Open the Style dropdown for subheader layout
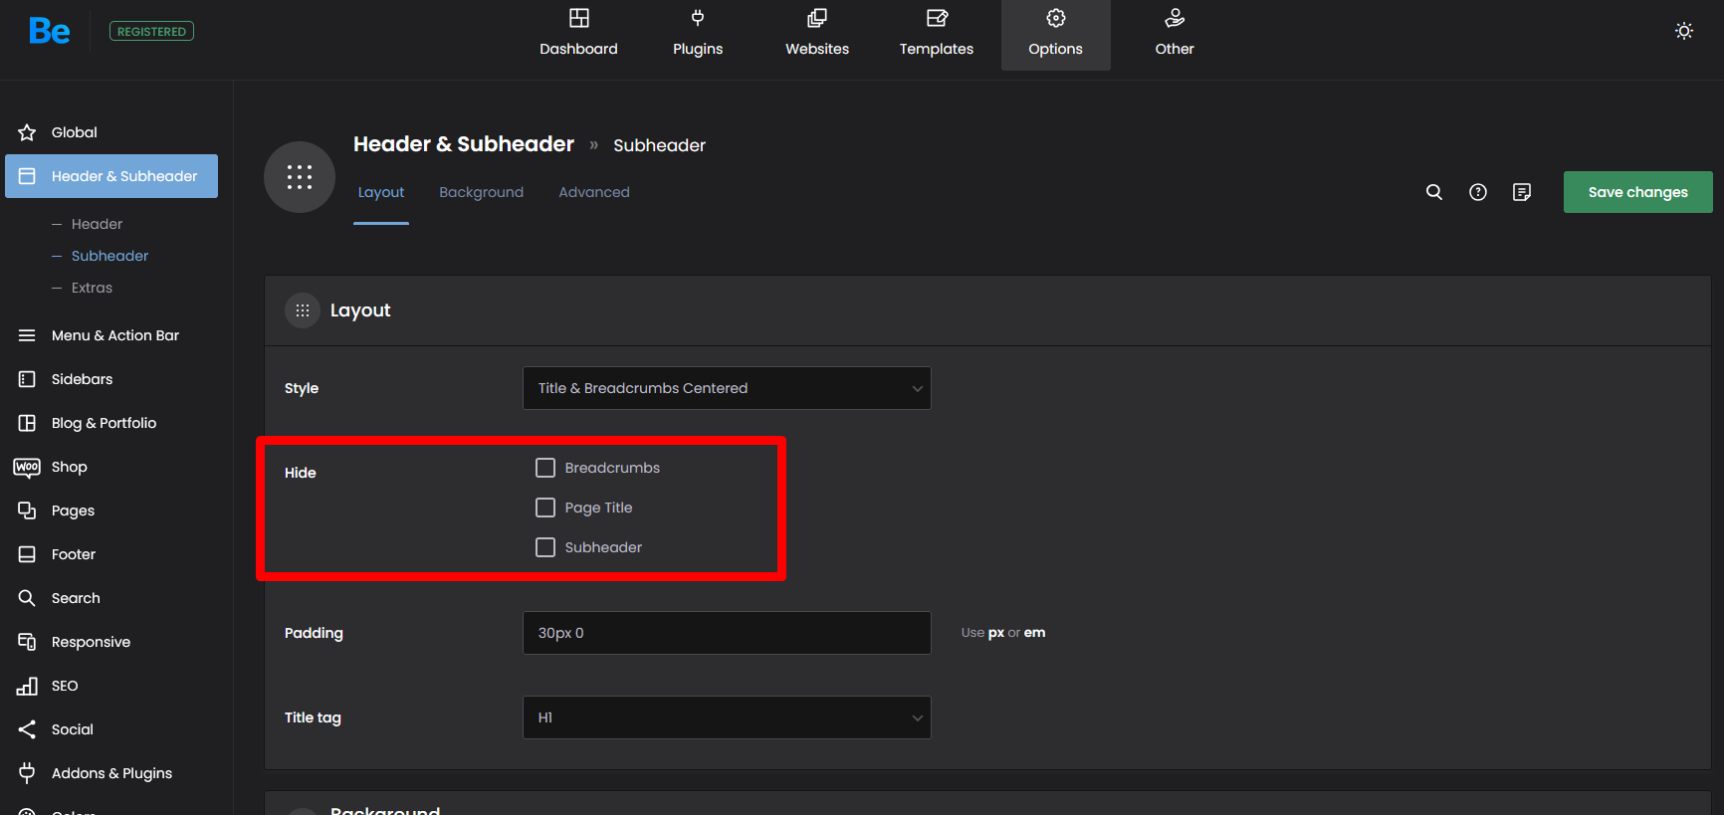 click(727, 388)
